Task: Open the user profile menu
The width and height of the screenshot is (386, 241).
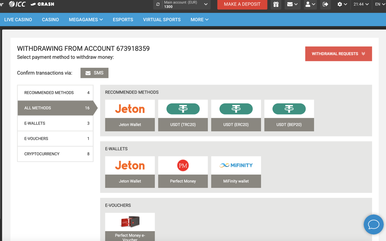Action: pyautogui.click(x=310, y=4)
